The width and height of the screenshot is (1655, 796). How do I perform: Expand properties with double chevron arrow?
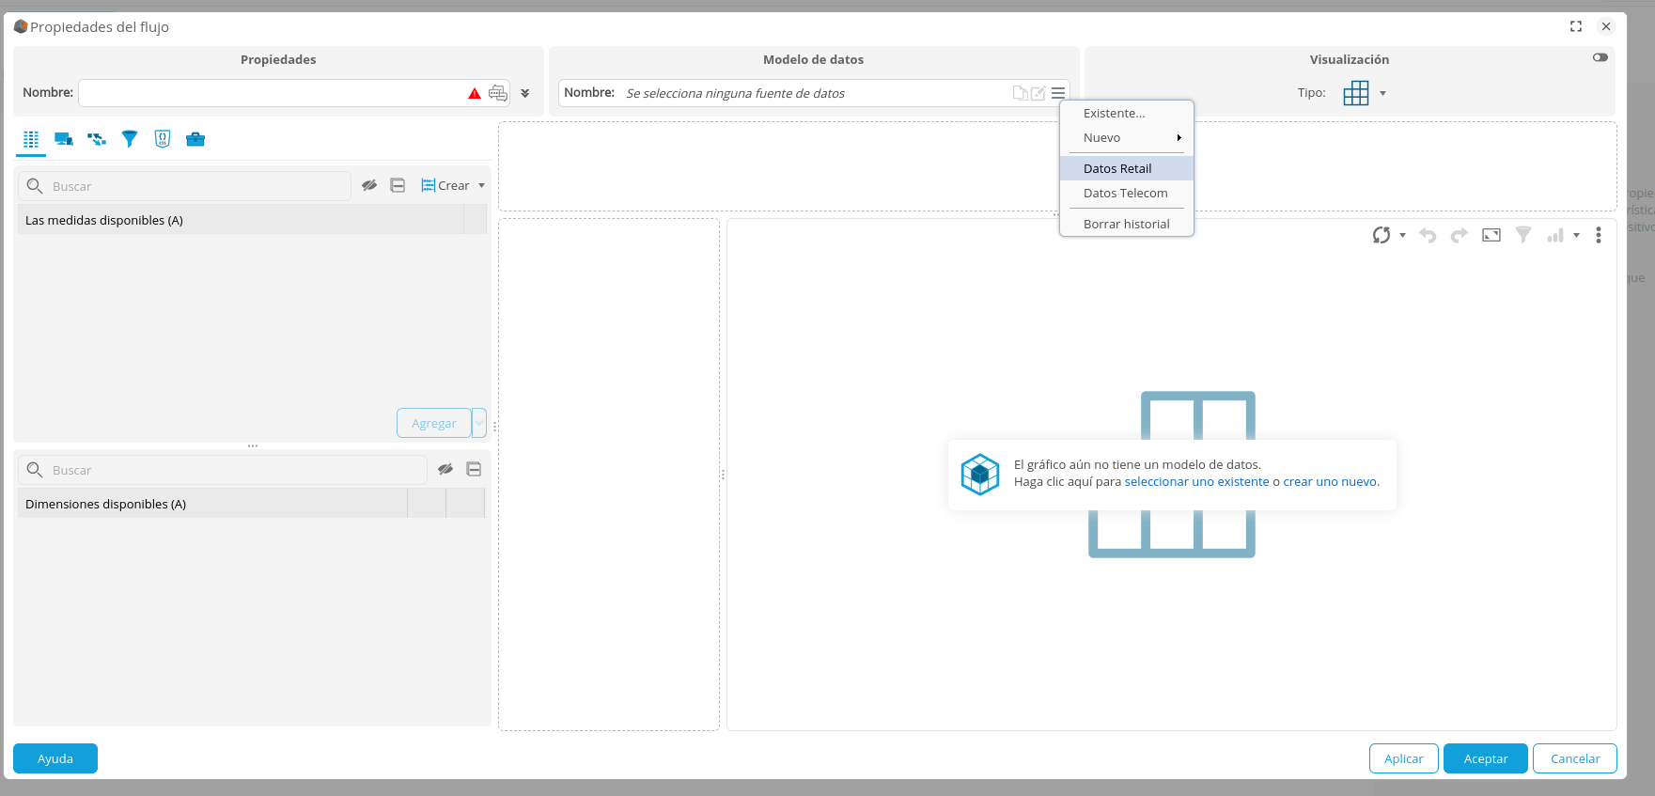click(525, 93)
